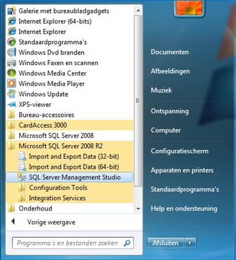
Task: Click the Import and Export Data (64-bit) icon
Action: pos(22,167)
